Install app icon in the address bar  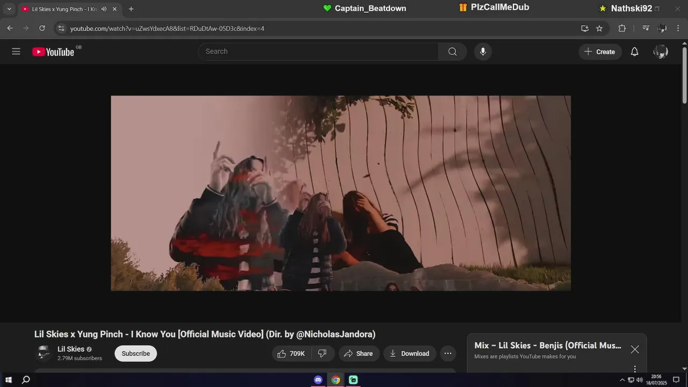[585, 28]
